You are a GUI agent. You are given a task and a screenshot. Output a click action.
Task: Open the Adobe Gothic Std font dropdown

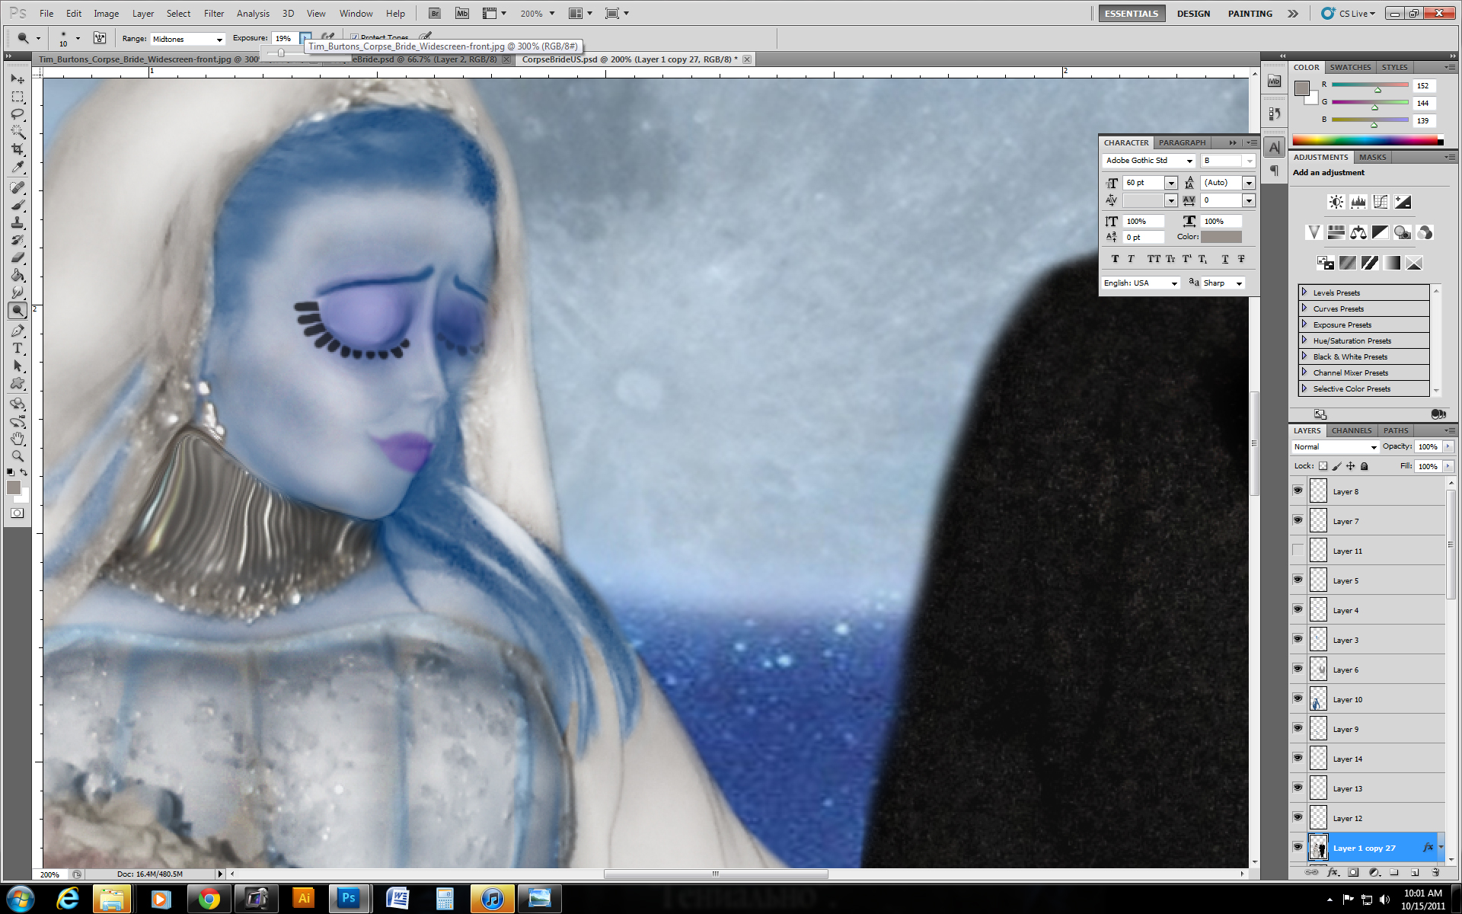pos(1149,161)
